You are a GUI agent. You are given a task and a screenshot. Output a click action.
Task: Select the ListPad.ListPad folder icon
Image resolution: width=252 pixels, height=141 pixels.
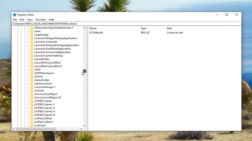click(x=31, y=118)
